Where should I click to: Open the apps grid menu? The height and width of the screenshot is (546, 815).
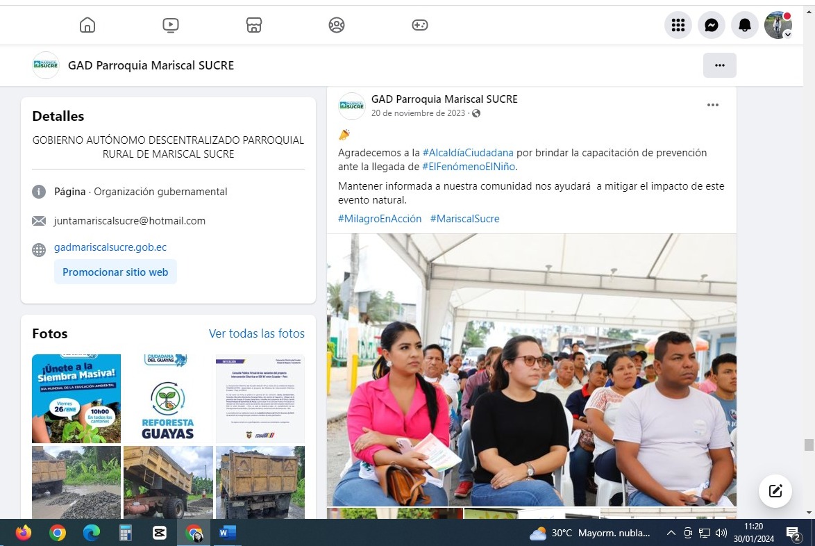[678, 25]
